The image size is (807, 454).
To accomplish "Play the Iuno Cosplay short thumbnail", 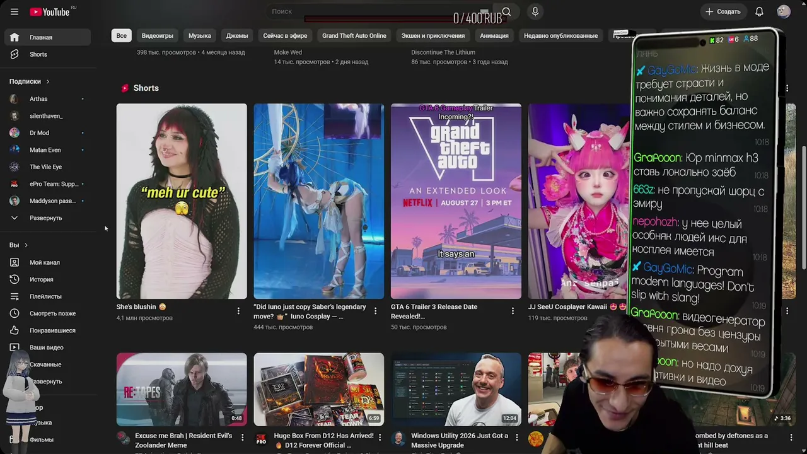I will (318, 201).
